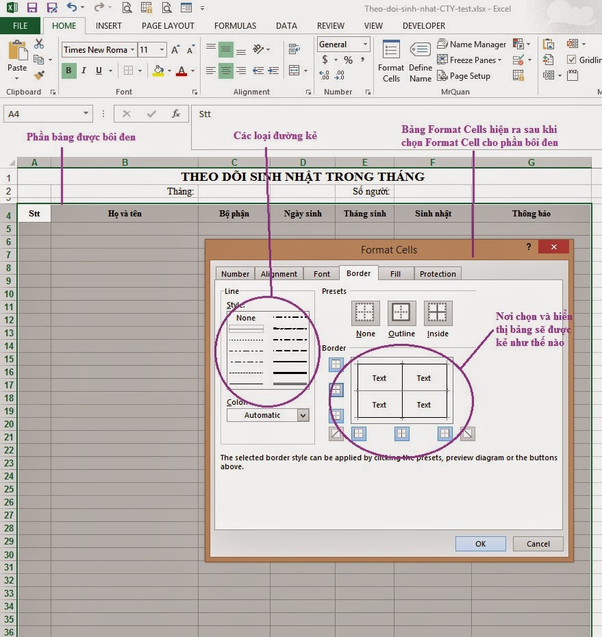
Task: Select column header B
Action: point(125,162)
